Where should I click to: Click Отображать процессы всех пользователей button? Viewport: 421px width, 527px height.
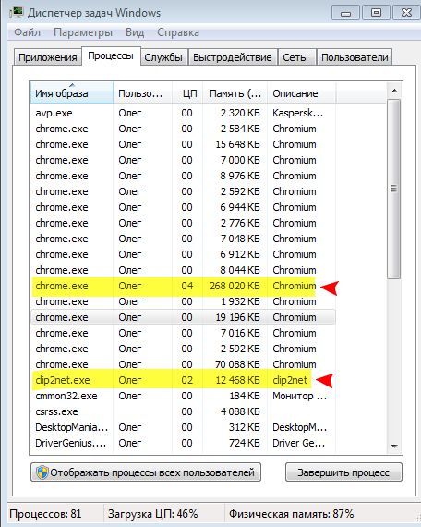click(146, 472)
